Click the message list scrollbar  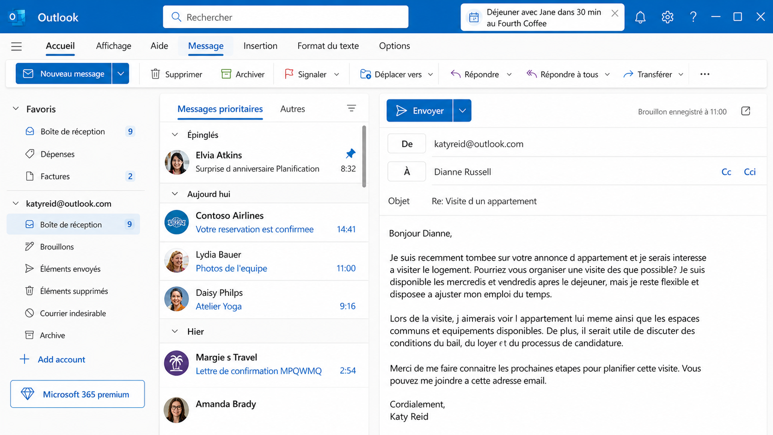coord(364,156)
